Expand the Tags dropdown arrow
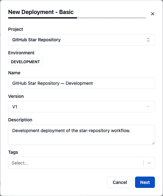Viewport: 163px width, 196px height. (x=149, y=163)
